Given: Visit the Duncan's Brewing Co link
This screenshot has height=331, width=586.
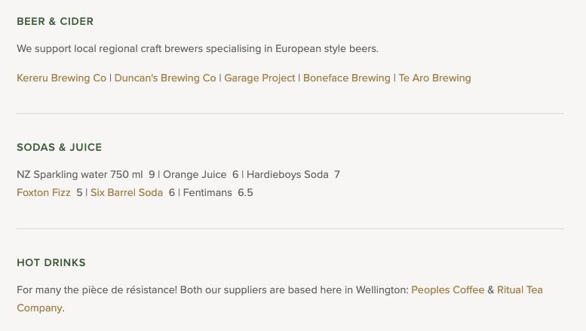Looking at the screenshot, I should [x=165, y=78].
